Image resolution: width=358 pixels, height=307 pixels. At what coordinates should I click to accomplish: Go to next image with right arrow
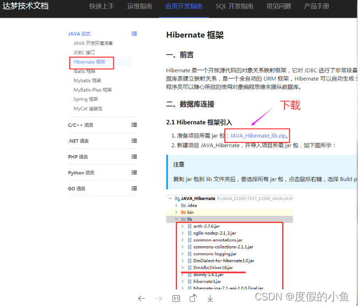(159, 298)
